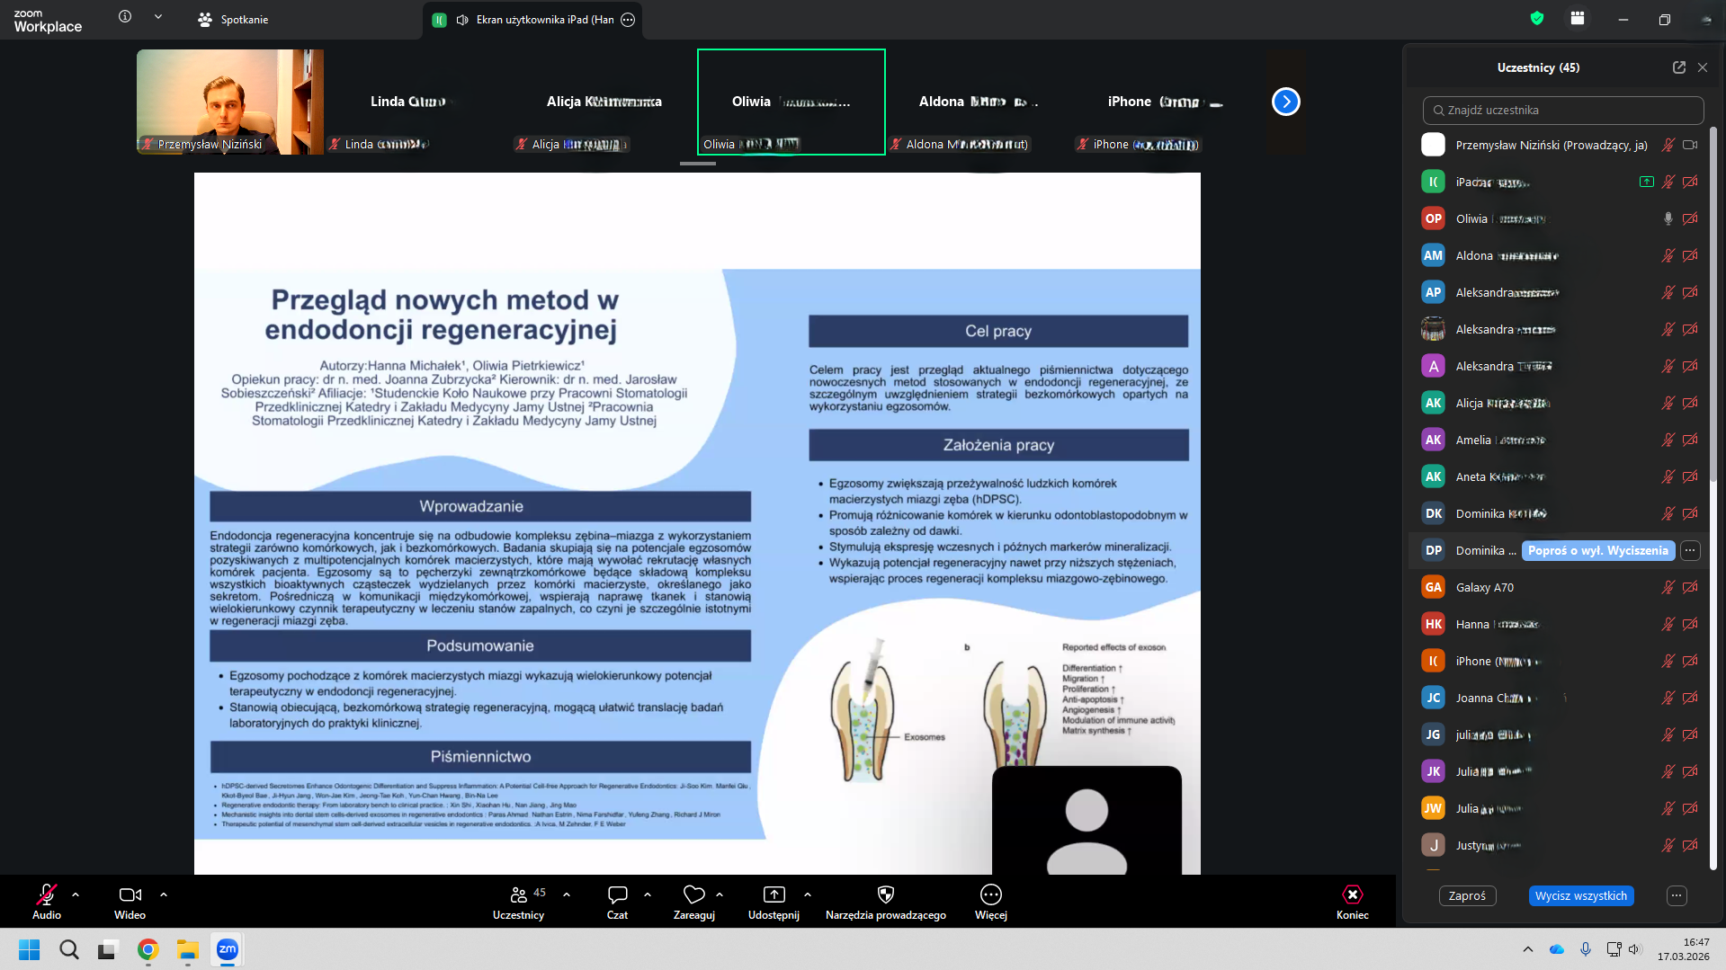Screen dimensions: 1726x970
Task: Expand the audio options arrow
Action: [x=76, y=894]
